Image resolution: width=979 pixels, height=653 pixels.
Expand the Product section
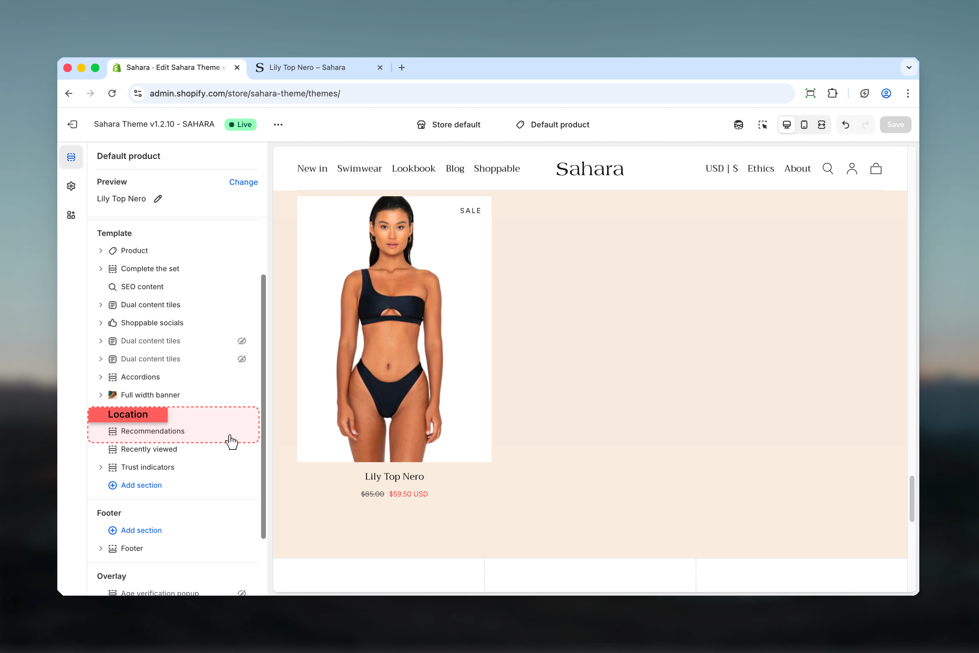[x=101, y=251]
